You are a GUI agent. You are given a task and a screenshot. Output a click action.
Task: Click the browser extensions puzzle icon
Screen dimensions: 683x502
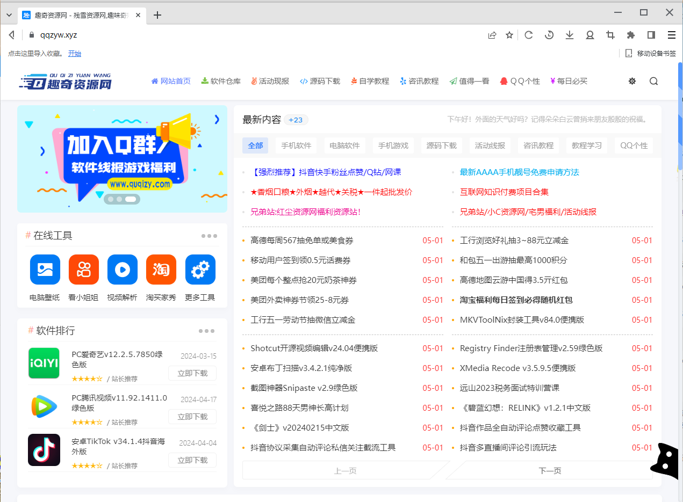630,34
